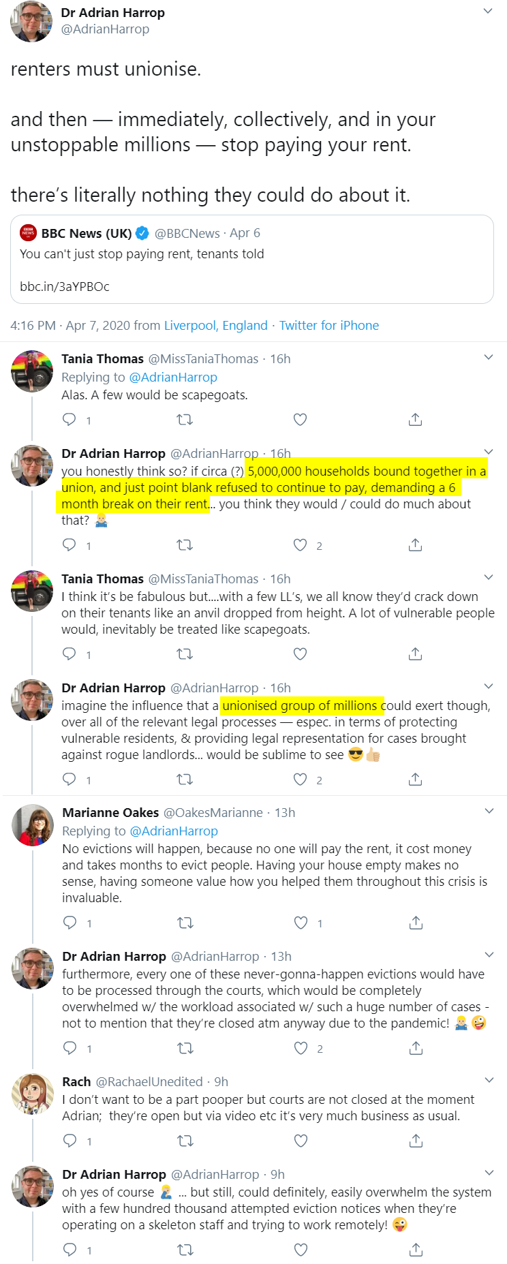Open the @AdrianHarrop mention under Tania Thomas

point(173,377)
